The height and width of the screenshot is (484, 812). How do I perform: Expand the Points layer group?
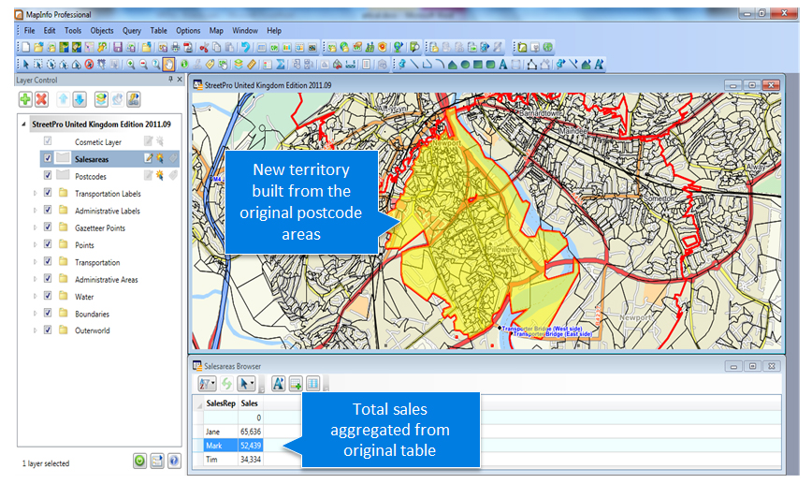(36, 244)
